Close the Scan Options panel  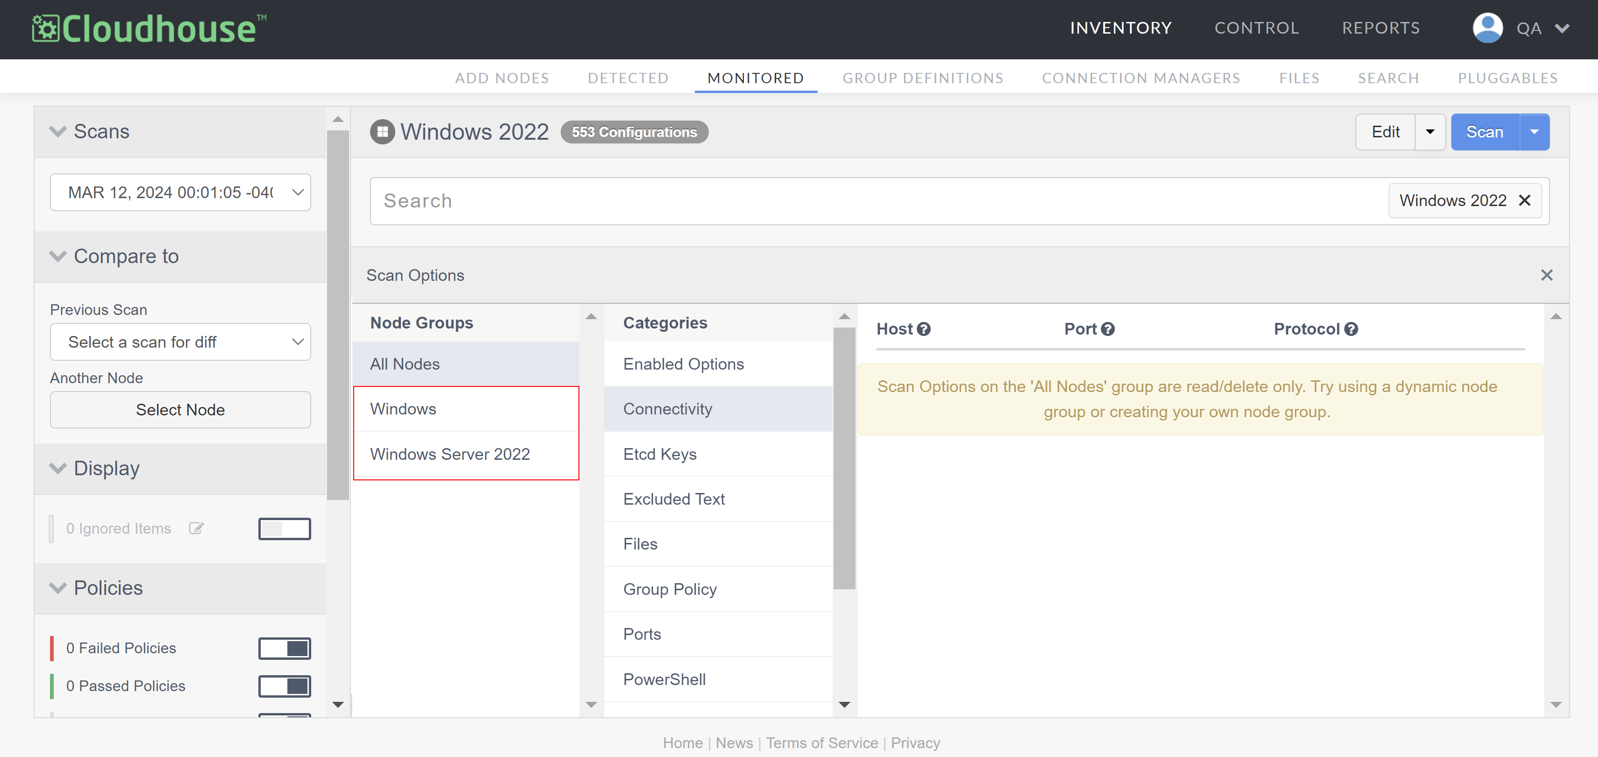pos(1547,275)
